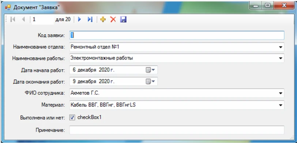Toggle the checkBox1 completion checkbox
The width and height of the screenshot is (297, 143).
(x=72, y=118)
